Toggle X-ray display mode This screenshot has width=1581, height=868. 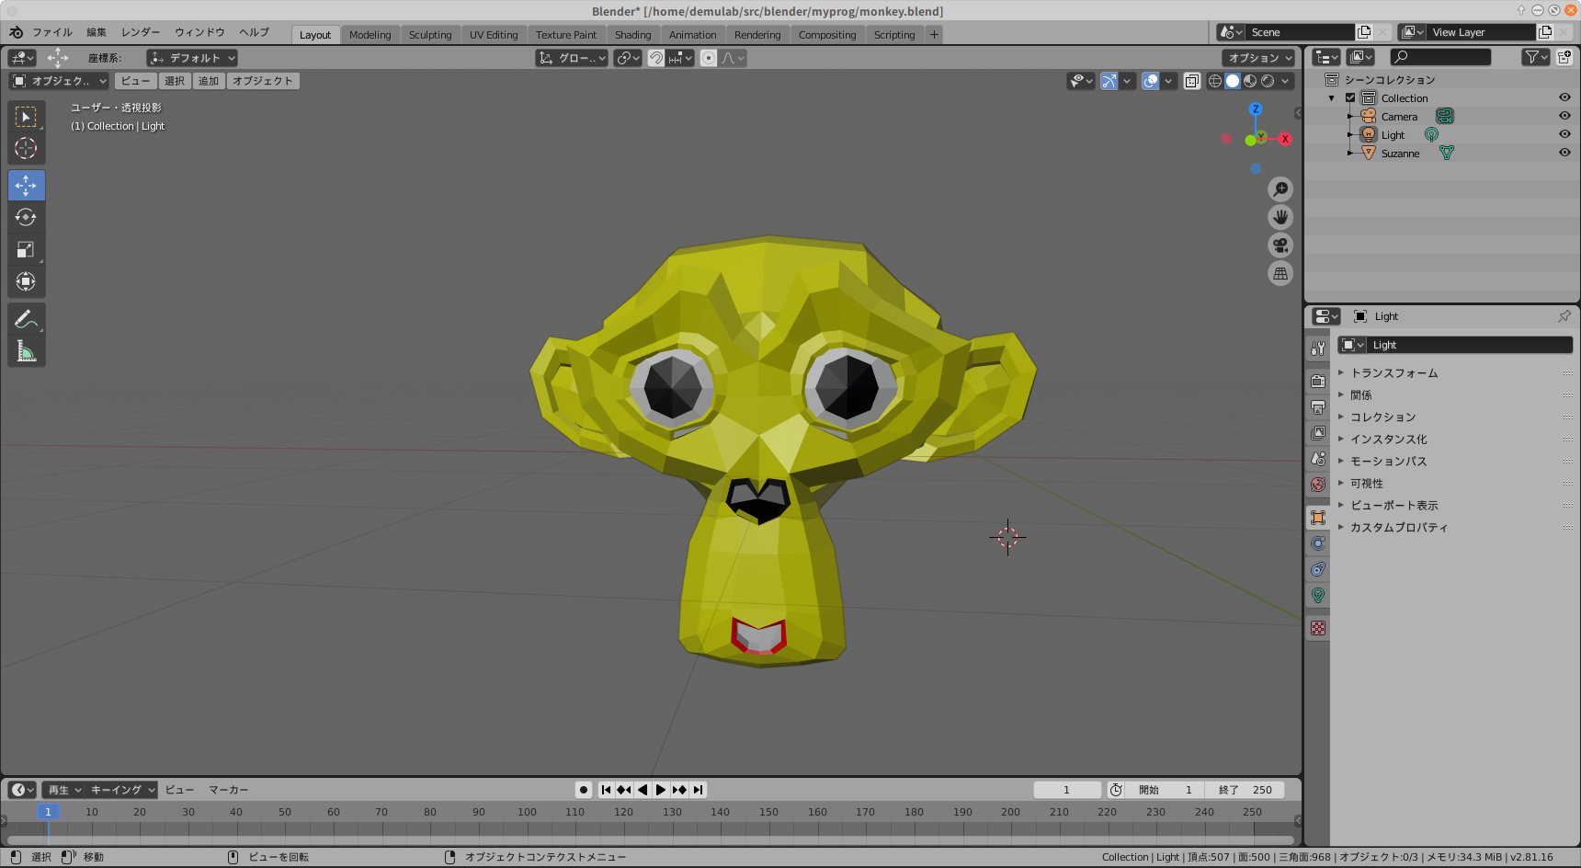coord(1192,81)
